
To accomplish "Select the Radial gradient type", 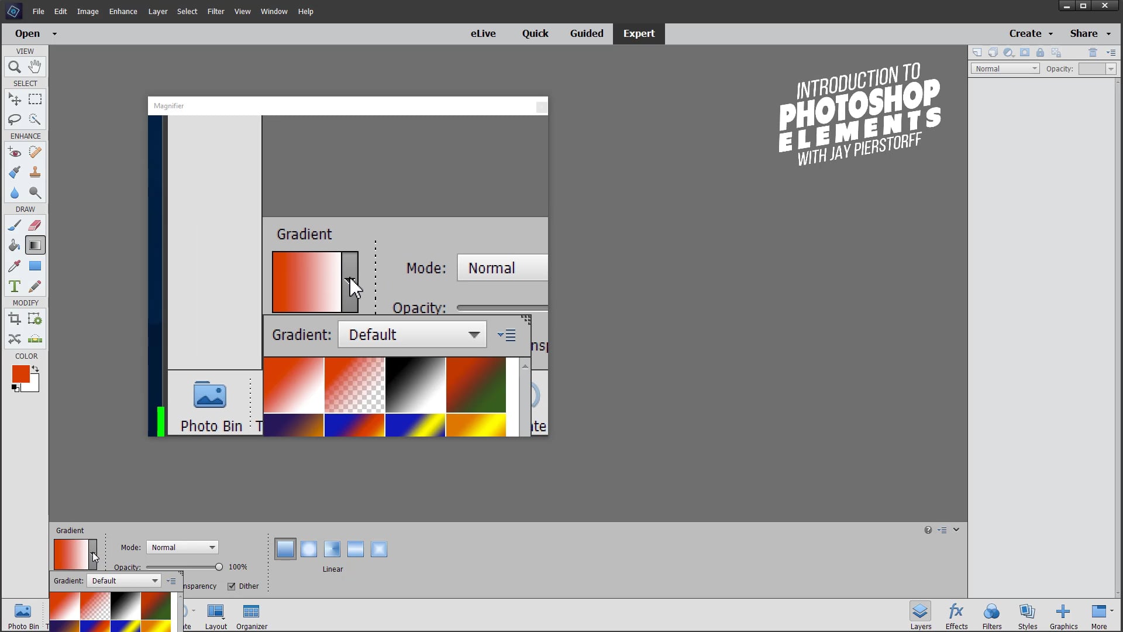I will (309, 549).
